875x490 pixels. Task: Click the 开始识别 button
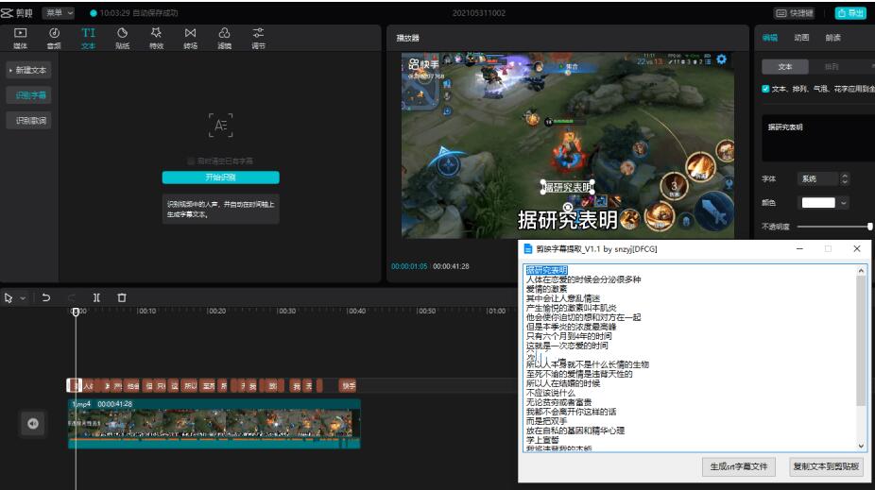(x=220, y=177)
